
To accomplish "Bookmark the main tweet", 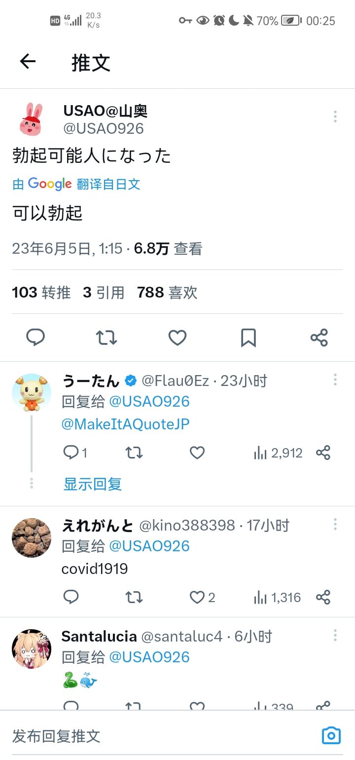I will tap(248, 338).
